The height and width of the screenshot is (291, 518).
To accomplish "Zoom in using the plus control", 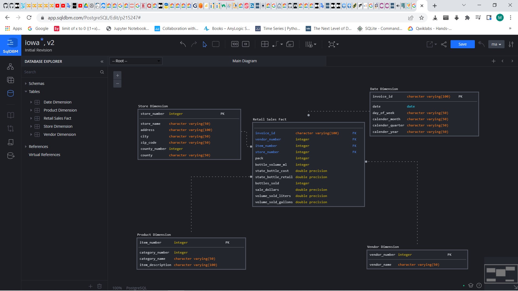I will pyautogui.click(x=117, y=75).
